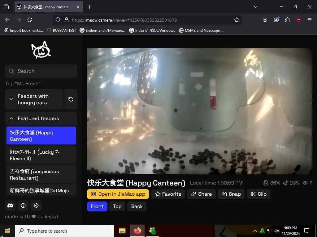Click Import bookmarks bookmark
The height and width of the screenshot is (237, 317).
tap(24, 31)
